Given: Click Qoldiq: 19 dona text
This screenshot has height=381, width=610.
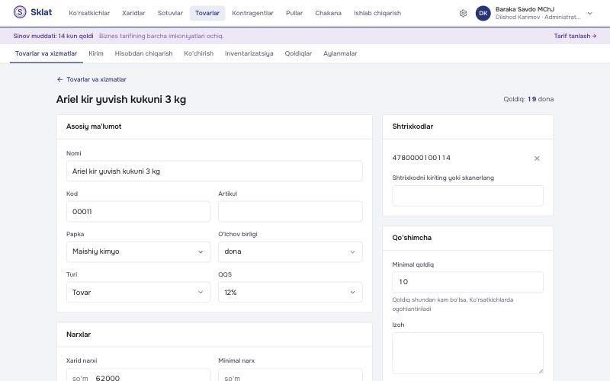Looking at the screenshot, I should pyautogui.click(x=528, y=99).
